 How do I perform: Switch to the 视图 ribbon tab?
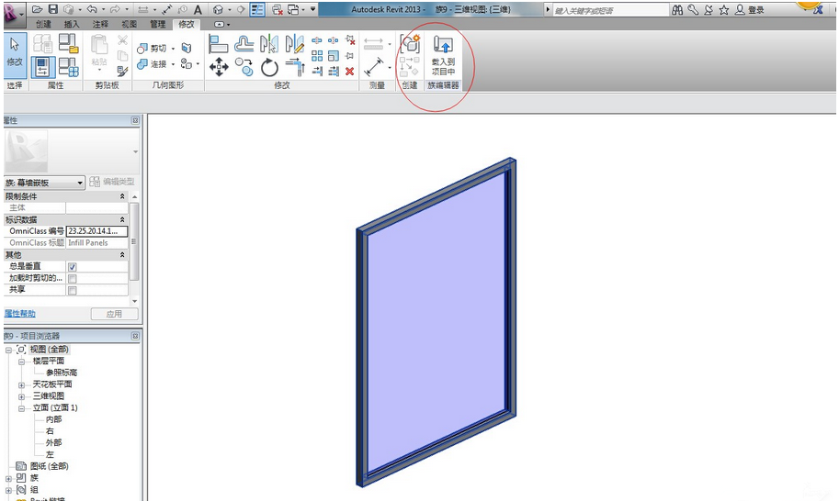129,24
